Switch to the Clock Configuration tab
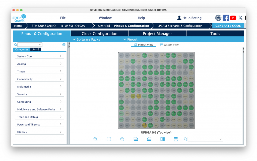 click(99, 34)
